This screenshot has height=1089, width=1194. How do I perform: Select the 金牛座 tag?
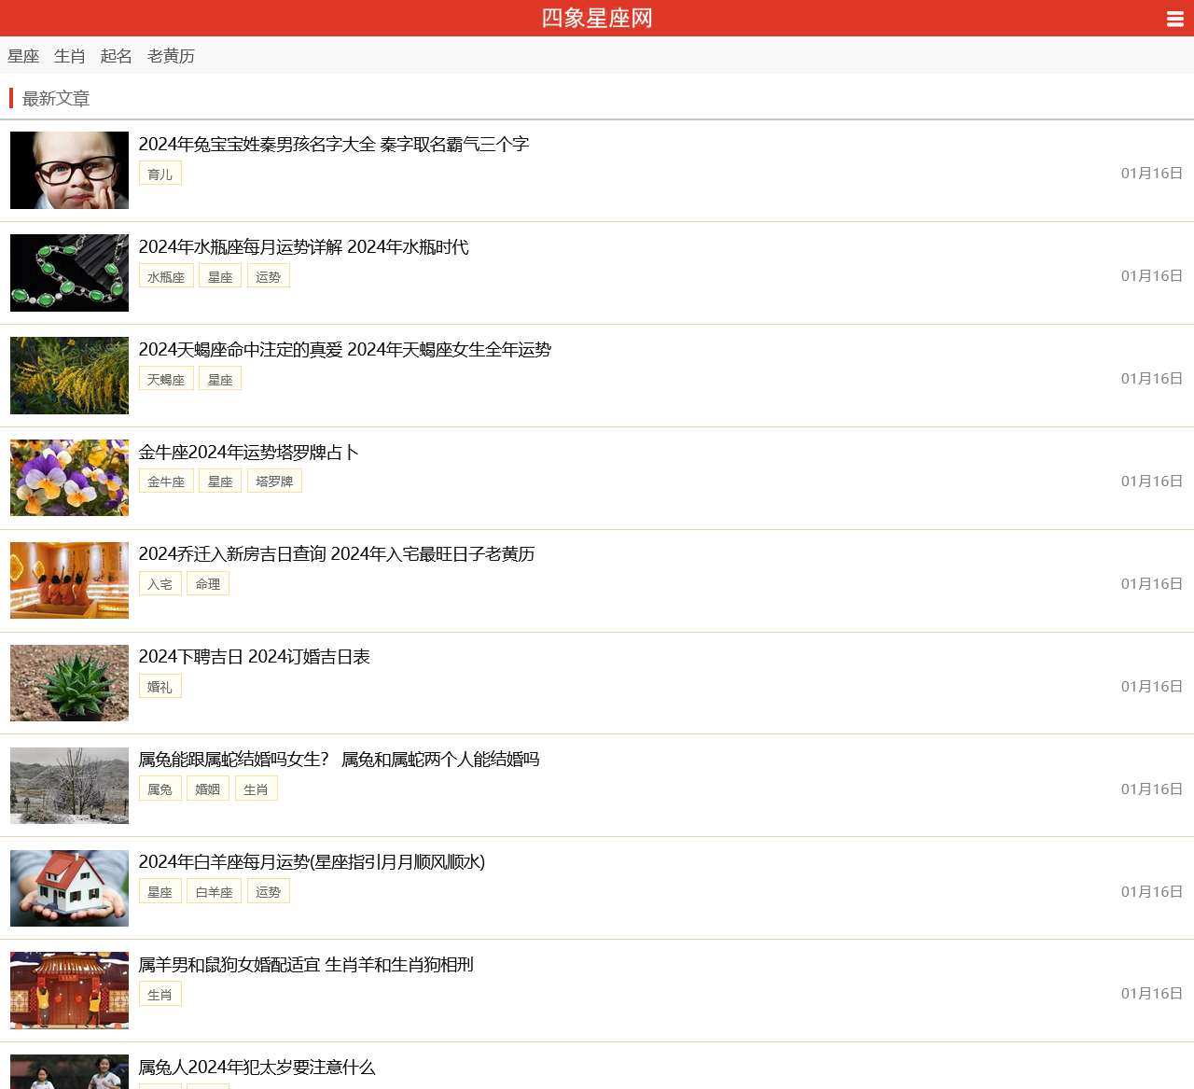166,482
